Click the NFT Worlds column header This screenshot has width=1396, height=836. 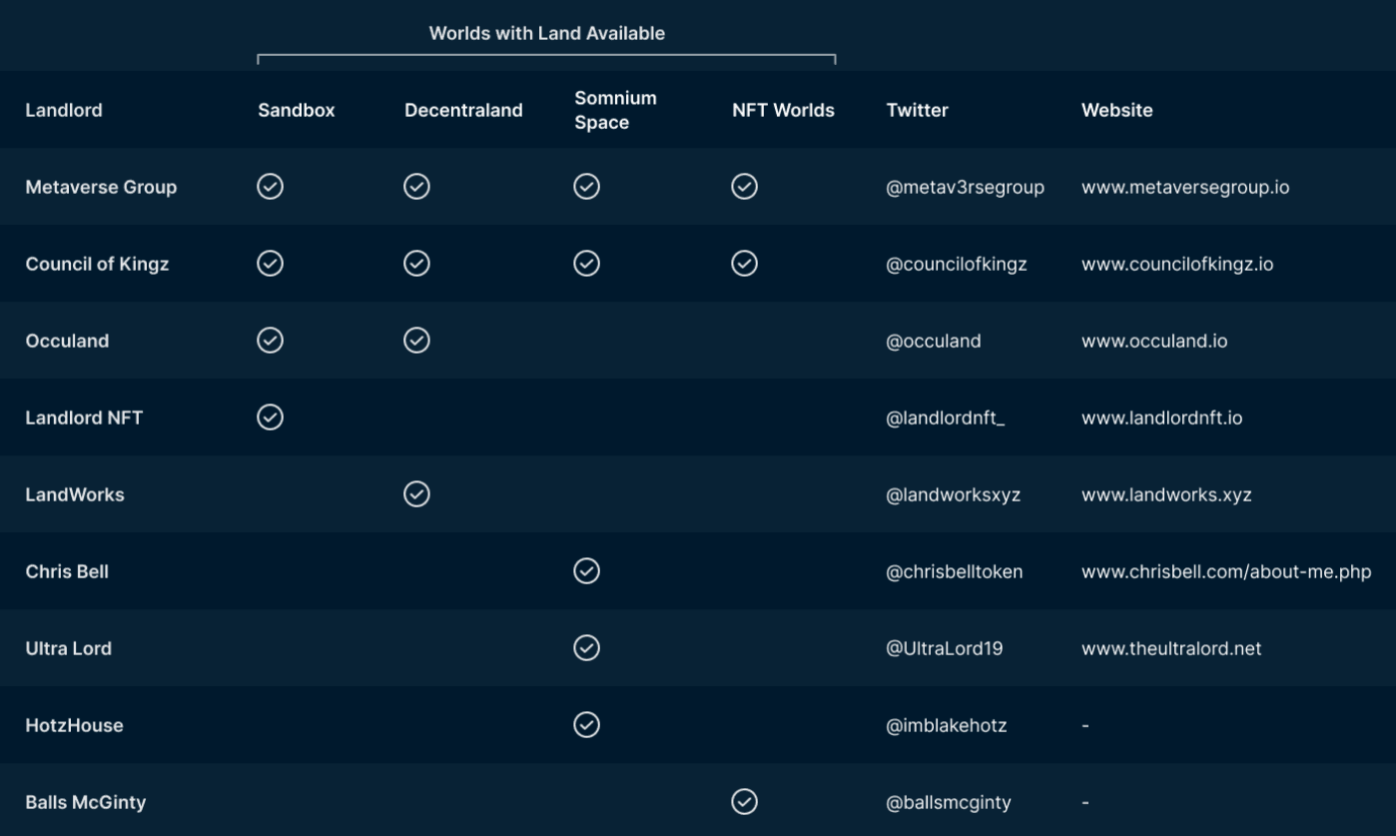[783, 110]
